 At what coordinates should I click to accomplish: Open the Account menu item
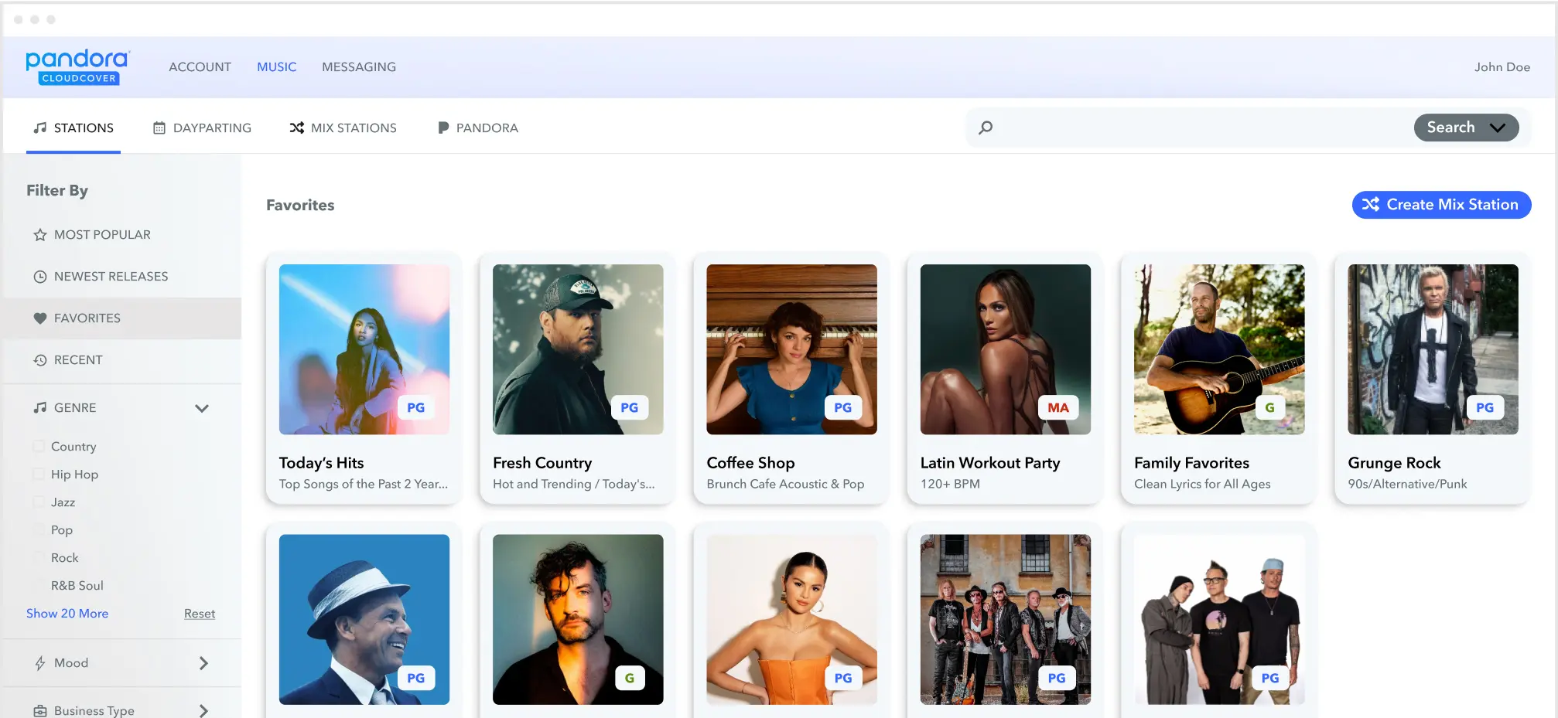(x=200, y=66)
